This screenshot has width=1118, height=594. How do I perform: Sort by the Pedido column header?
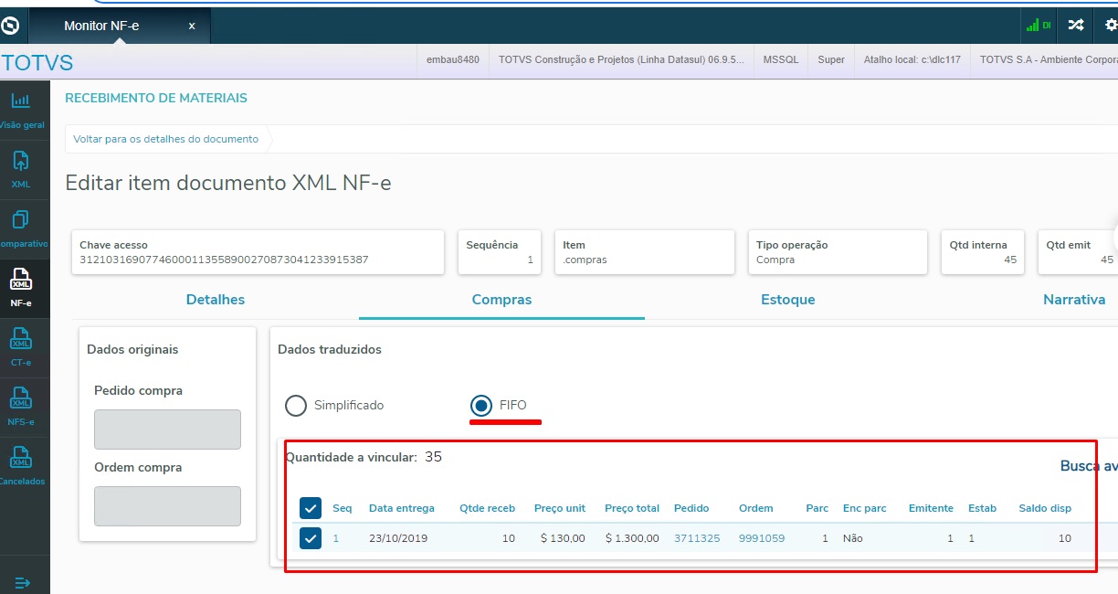[691, 508]
